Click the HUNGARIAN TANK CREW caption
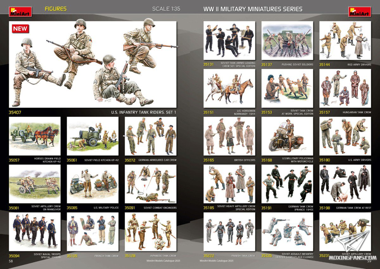This screenshot has width=380, height=269. click(x=357, y=112)
